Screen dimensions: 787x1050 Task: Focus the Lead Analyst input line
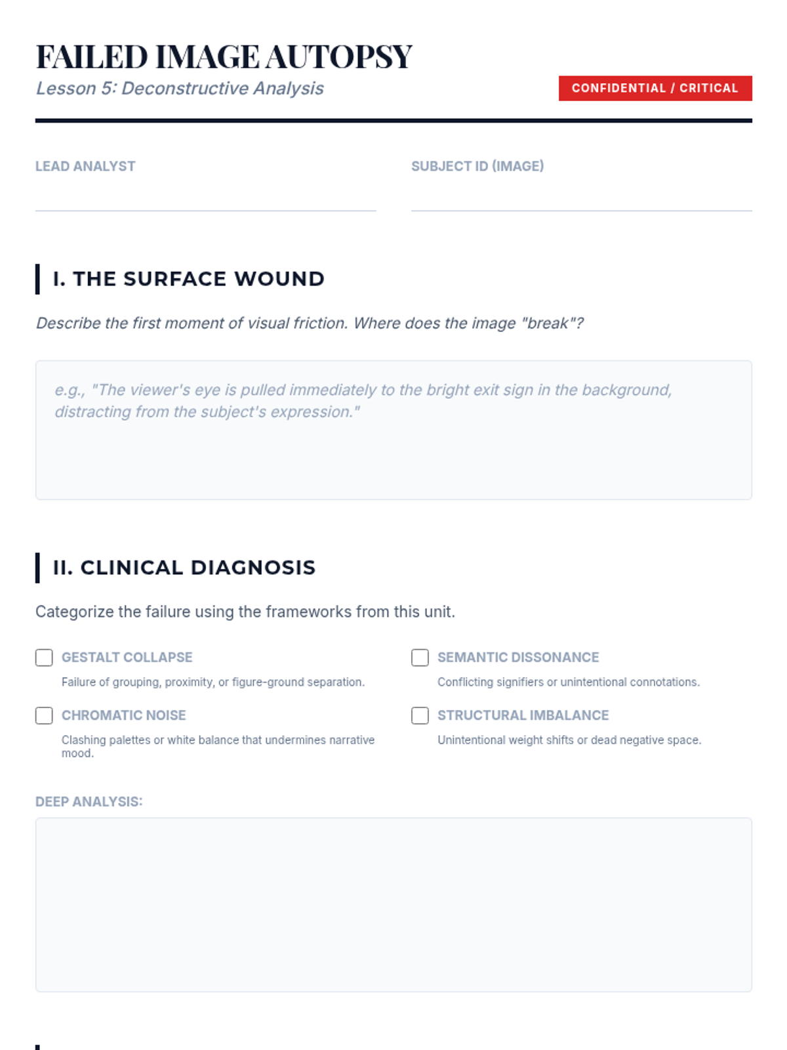205,197
